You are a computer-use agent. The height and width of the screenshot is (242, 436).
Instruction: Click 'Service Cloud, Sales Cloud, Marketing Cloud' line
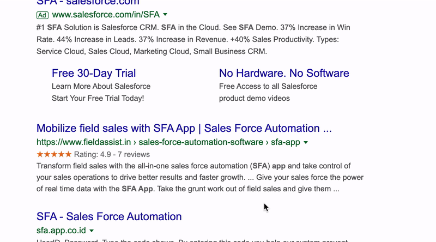tap(152, 51)
